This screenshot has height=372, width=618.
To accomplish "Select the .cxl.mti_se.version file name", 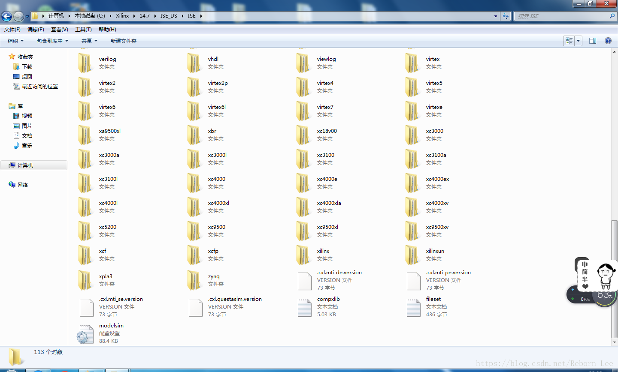I will [x=121, y=299].
